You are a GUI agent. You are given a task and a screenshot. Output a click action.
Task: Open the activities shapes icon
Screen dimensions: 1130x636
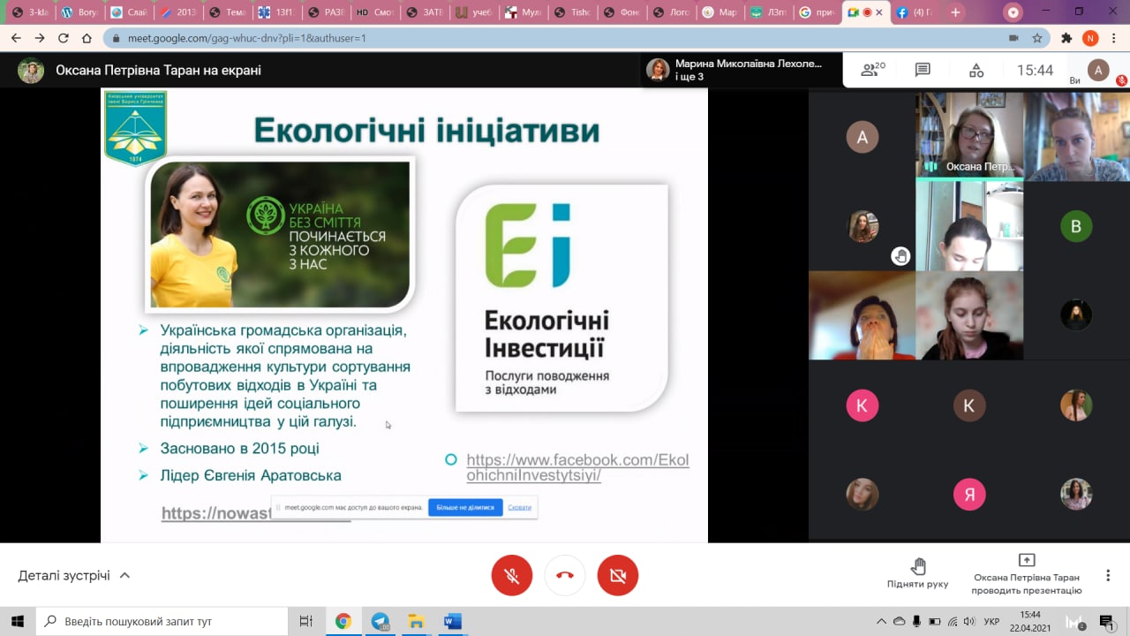coord(976,70)
